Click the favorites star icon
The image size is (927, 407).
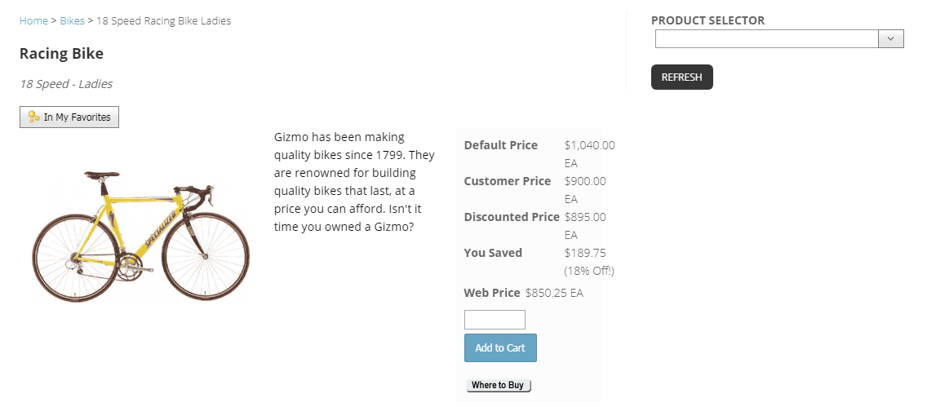[x=34, y=117]
